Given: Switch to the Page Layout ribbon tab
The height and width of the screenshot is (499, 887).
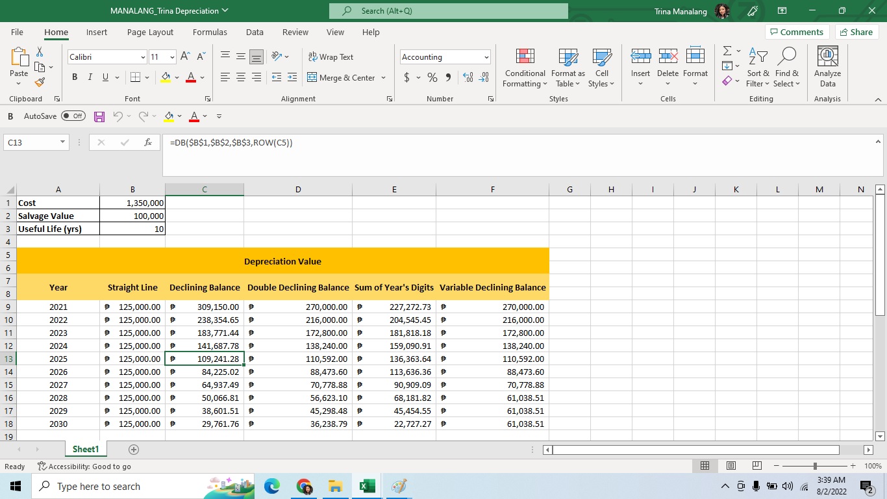Looking at the screenshot, I should point(150,32).
